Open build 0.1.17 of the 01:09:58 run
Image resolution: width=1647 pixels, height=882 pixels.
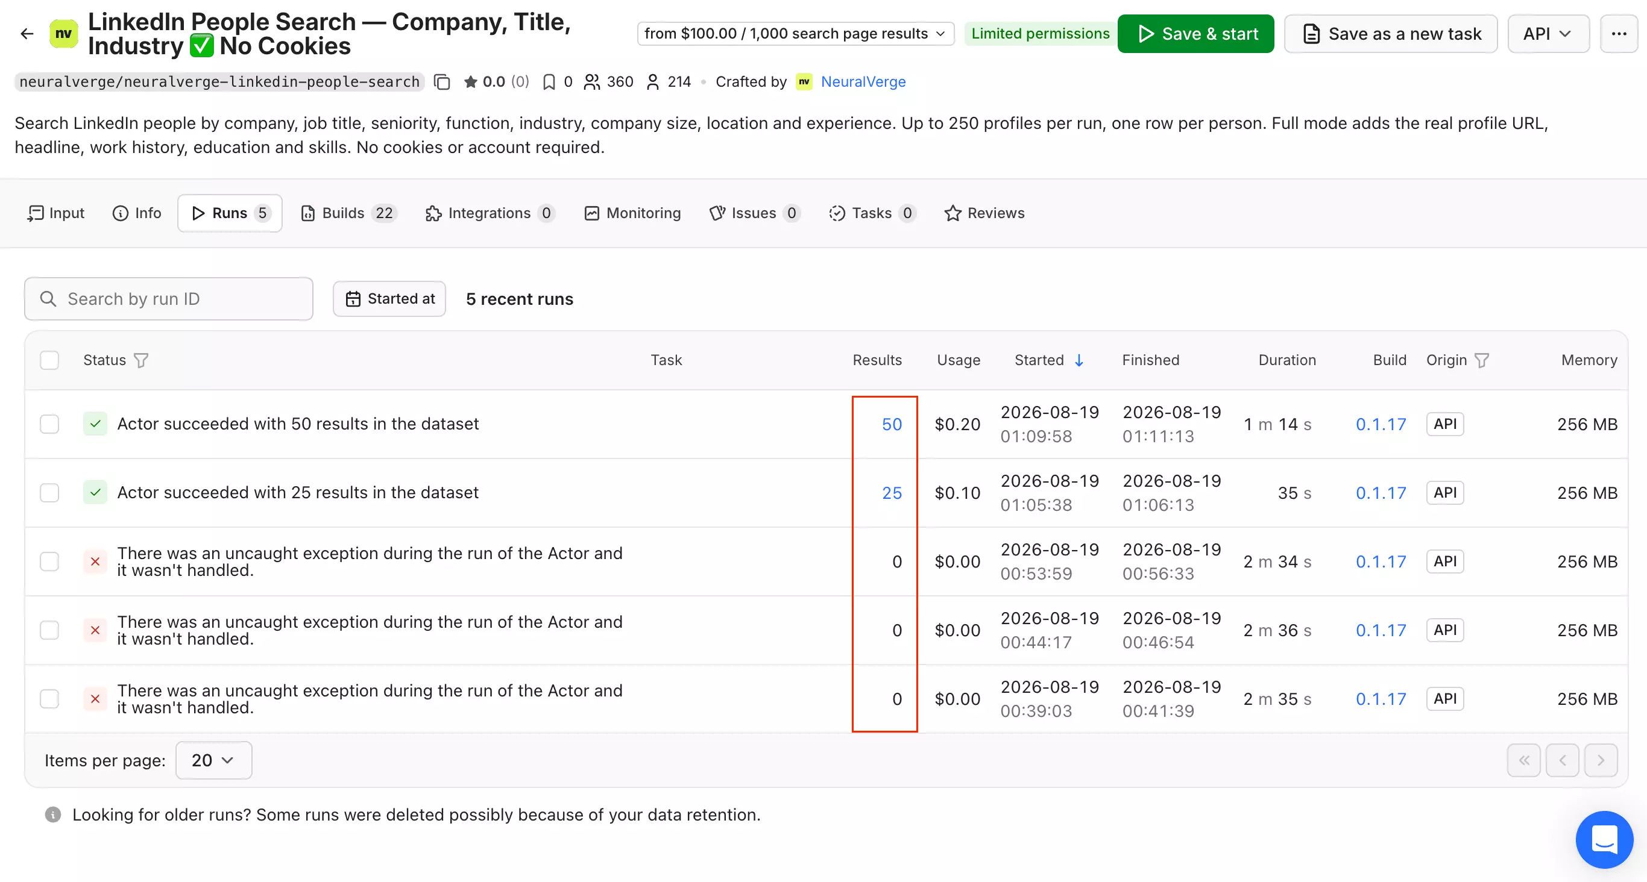tap(1381, 424)
